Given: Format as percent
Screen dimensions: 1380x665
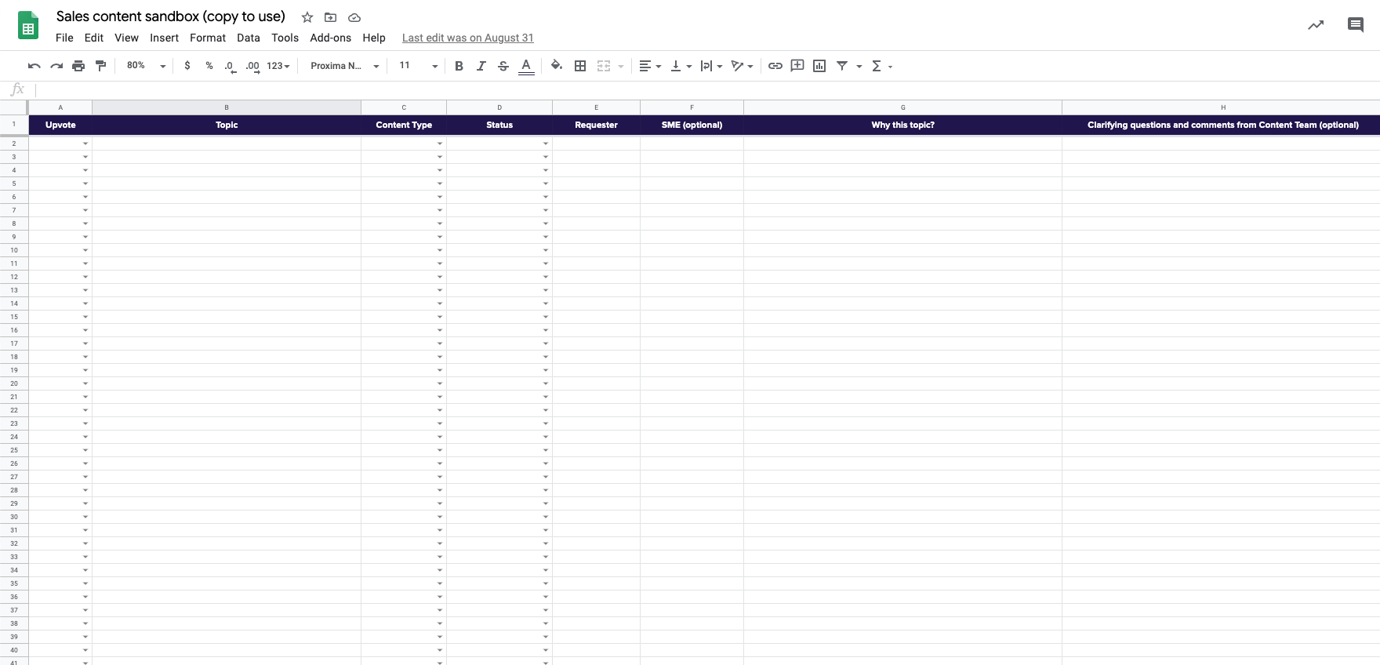Looking at the screenshot, I should [209, 66].
